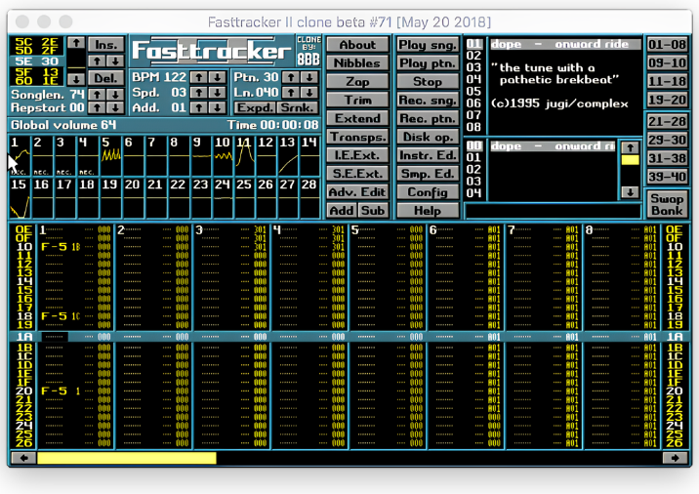Click Ins. to insert song position

point(106,45)
